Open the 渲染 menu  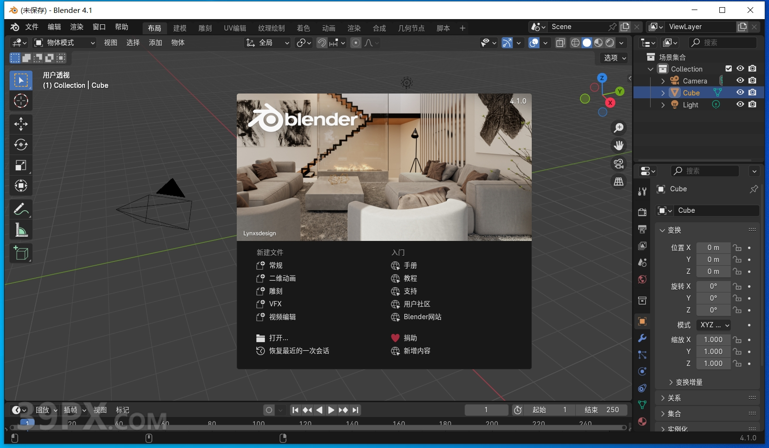76,27
